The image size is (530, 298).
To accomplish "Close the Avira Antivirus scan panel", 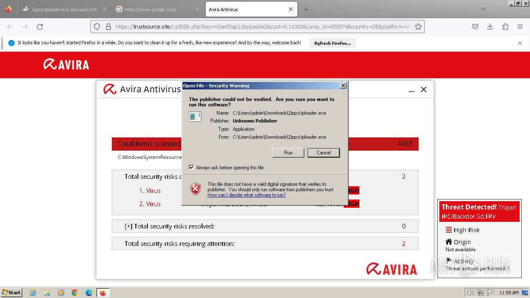I will click(x=424, y=89).
